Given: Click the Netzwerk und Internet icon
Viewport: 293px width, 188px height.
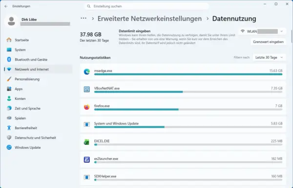Looking at the screenshot, I should point(9,69).
